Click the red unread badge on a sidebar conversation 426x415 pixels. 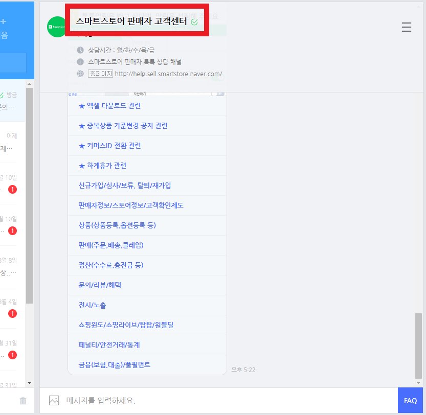(11, 190)
